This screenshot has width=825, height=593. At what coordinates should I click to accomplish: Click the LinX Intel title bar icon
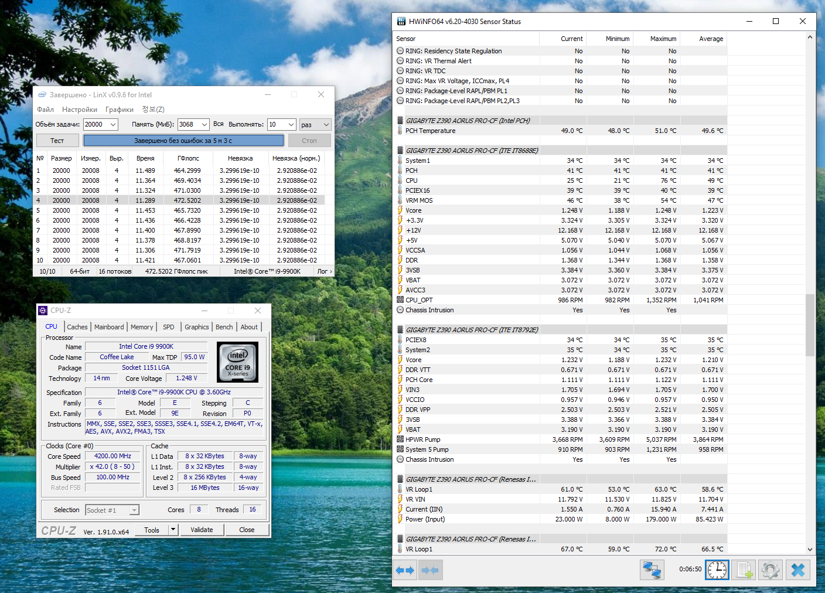click(x=42, y=94)
